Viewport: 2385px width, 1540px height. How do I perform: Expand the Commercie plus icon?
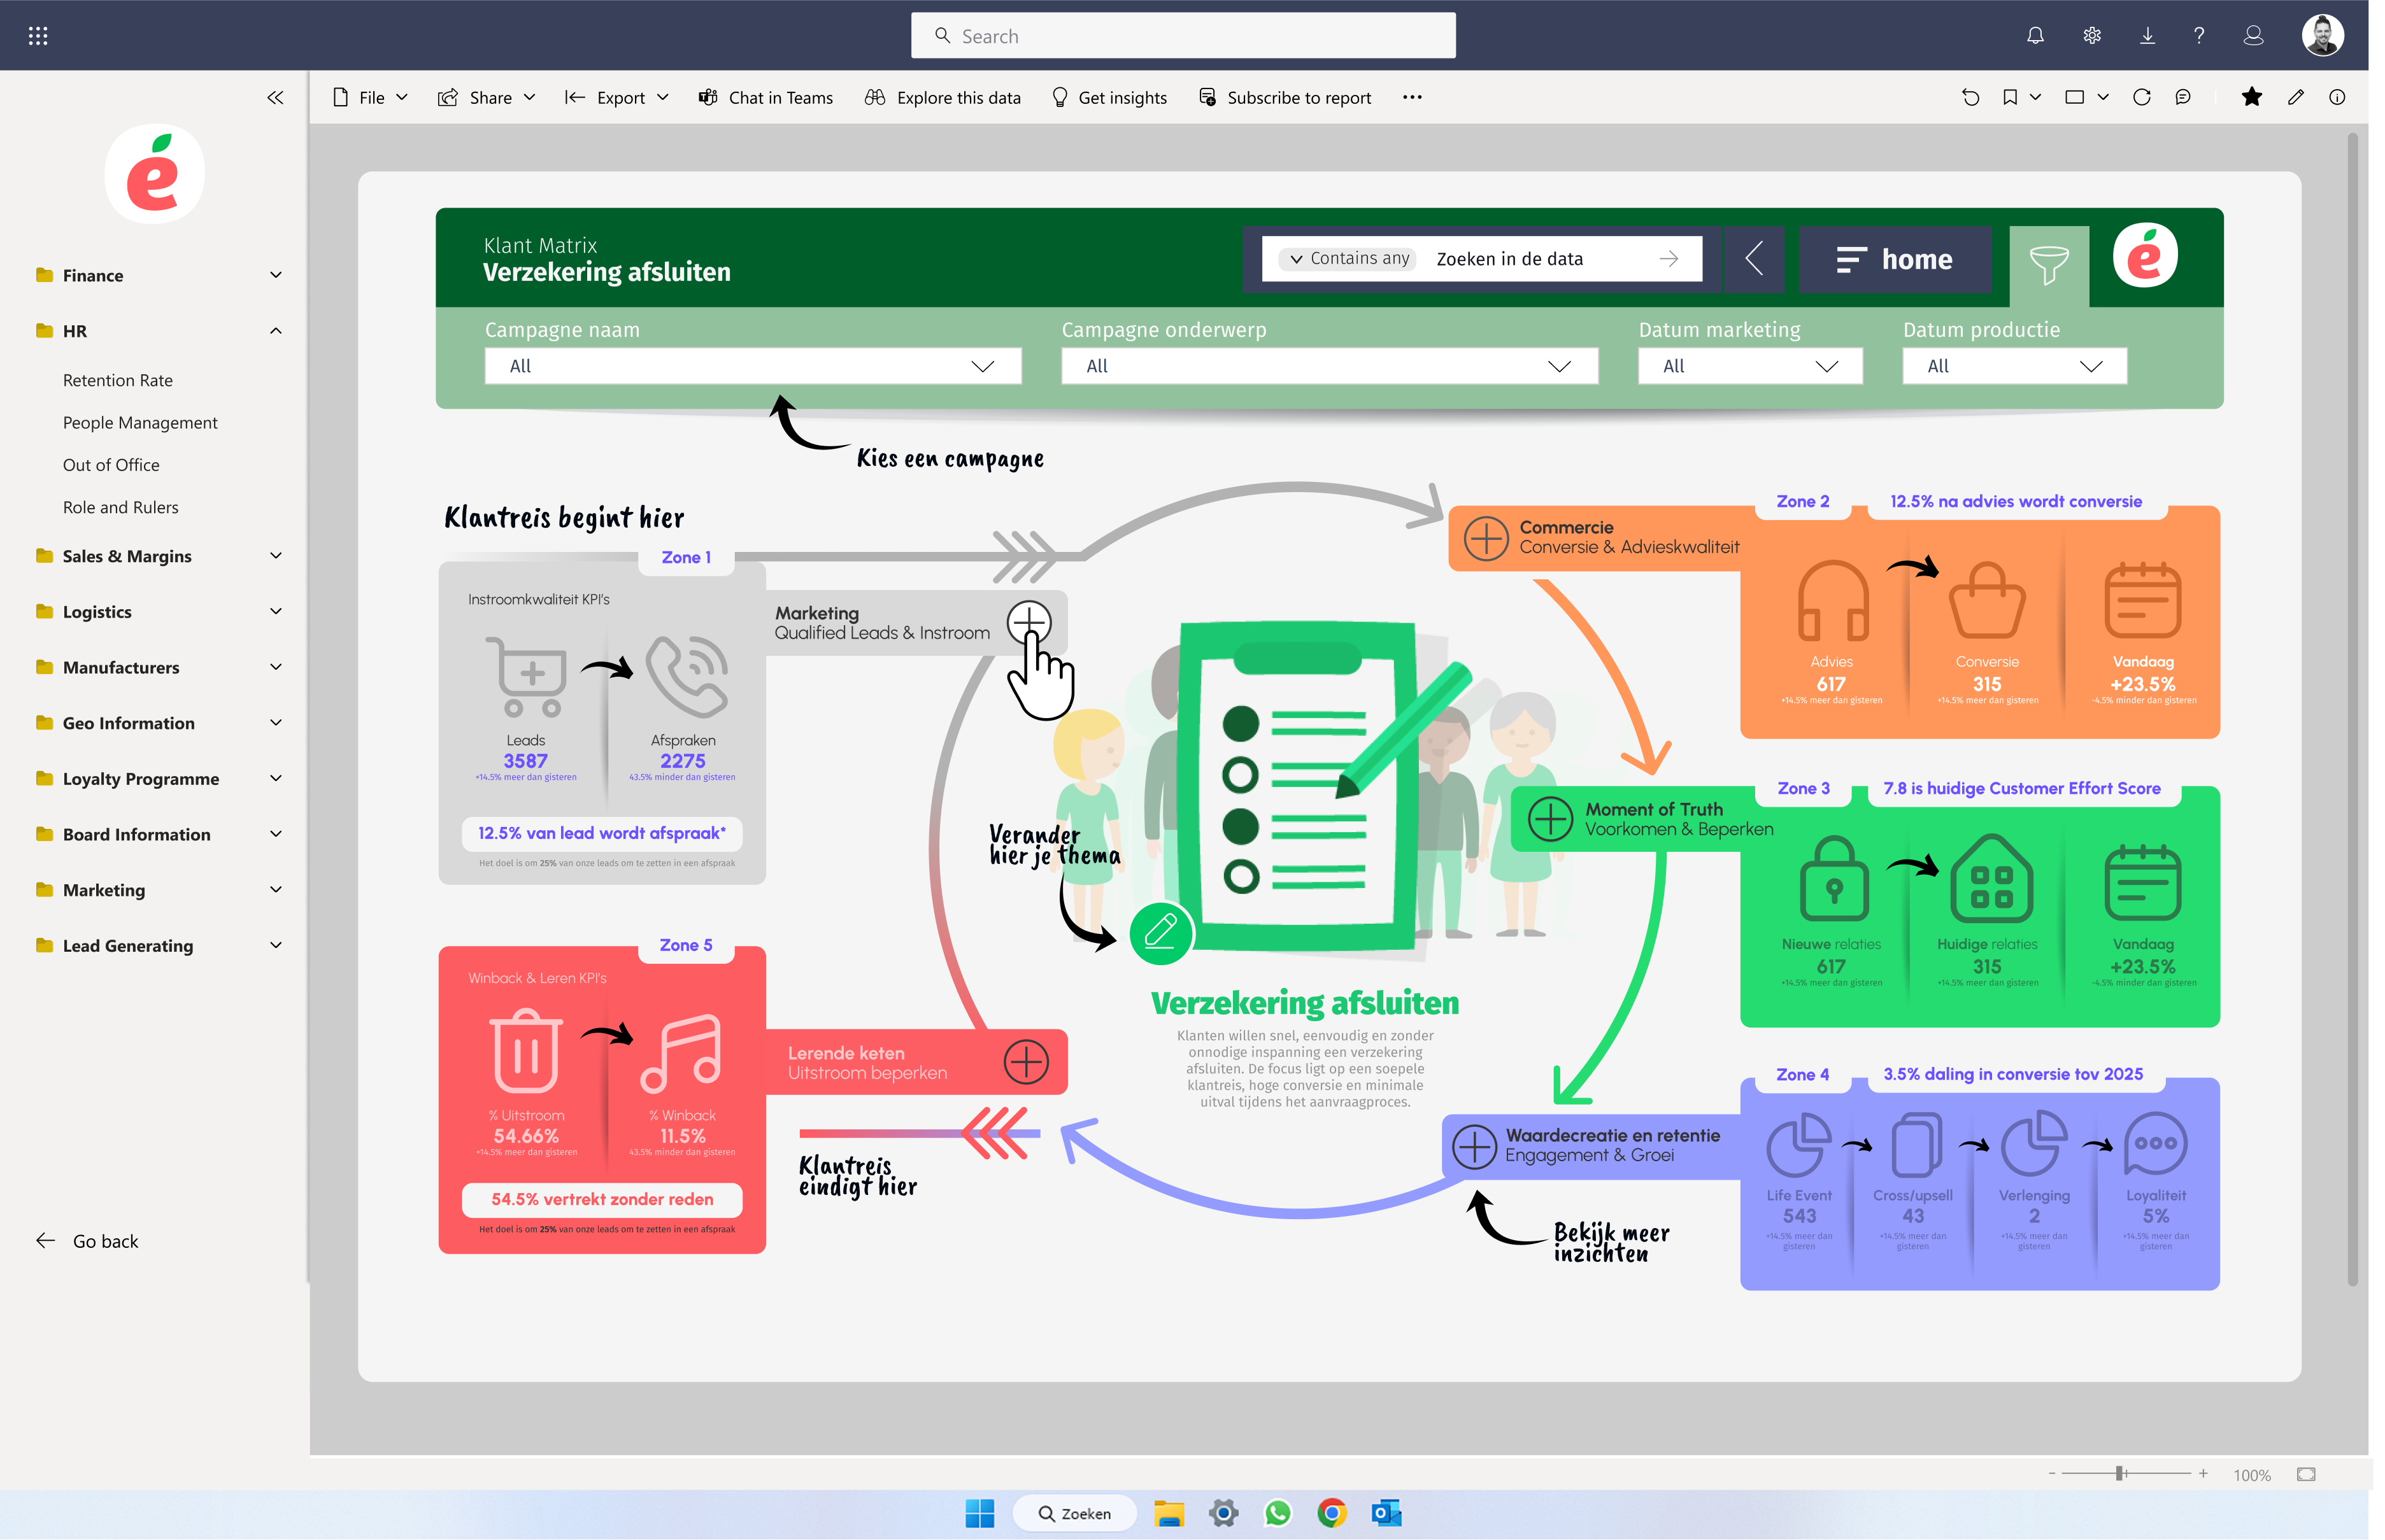1486,539
